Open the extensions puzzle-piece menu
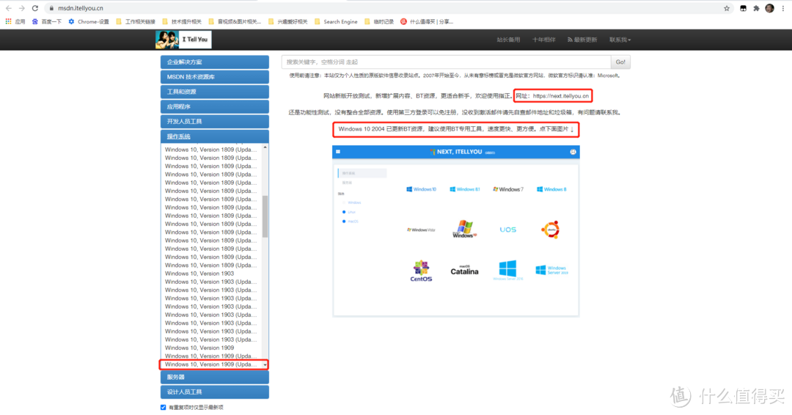Image resolution: width=792 pixels, height=415 pixels. (x=756, y=8)
